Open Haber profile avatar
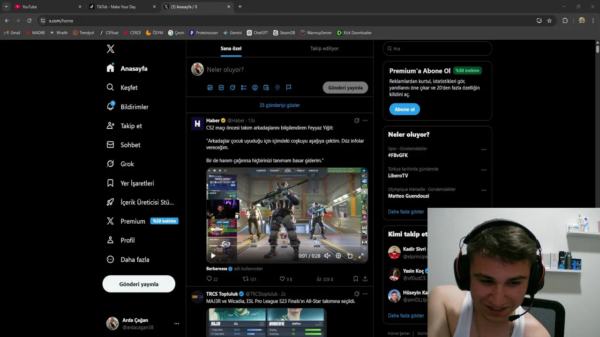 [197, 124]
